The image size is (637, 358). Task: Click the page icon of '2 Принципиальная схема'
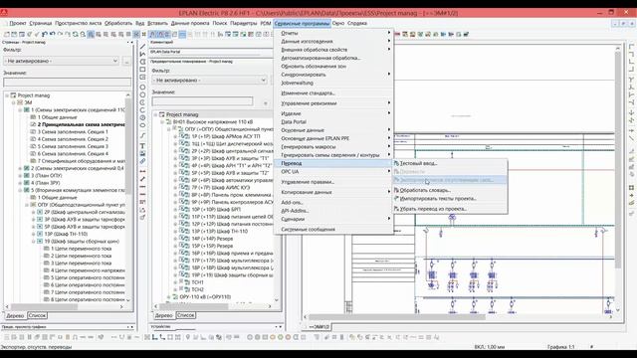coord(33,124)
